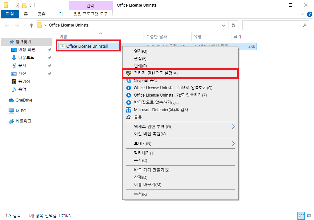The height and width of the screenshot is (220, 314).
Task: Click 공유 share entry in menu
Action: pyautogui.click(x=180, y=117)
